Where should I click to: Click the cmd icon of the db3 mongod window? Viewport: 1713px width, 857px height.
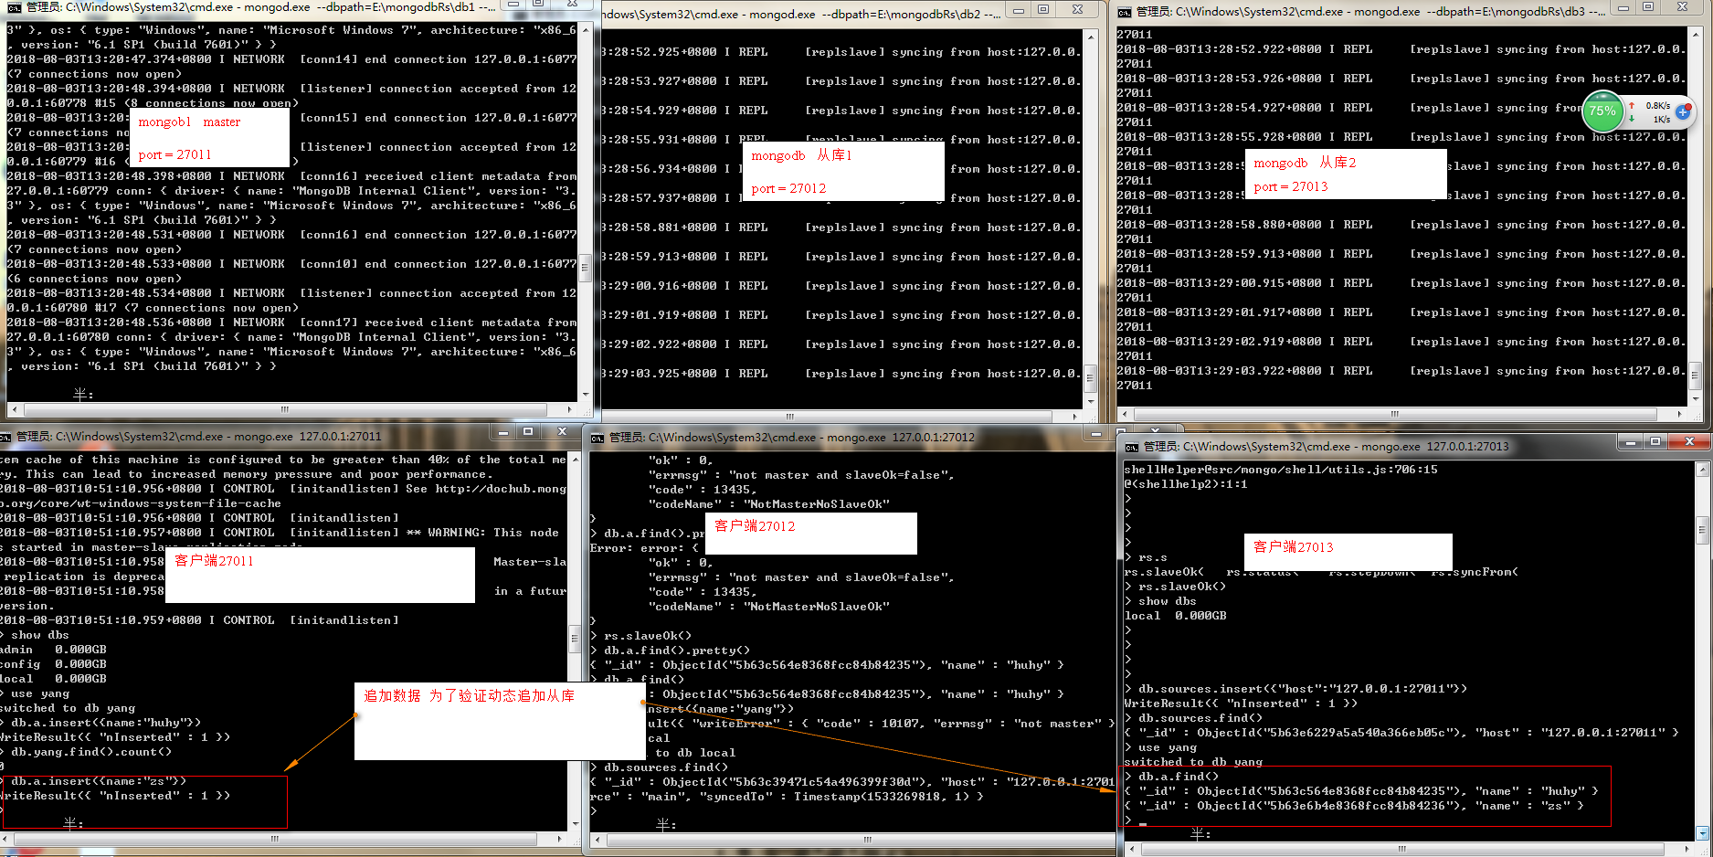(x=1125, y=12)
